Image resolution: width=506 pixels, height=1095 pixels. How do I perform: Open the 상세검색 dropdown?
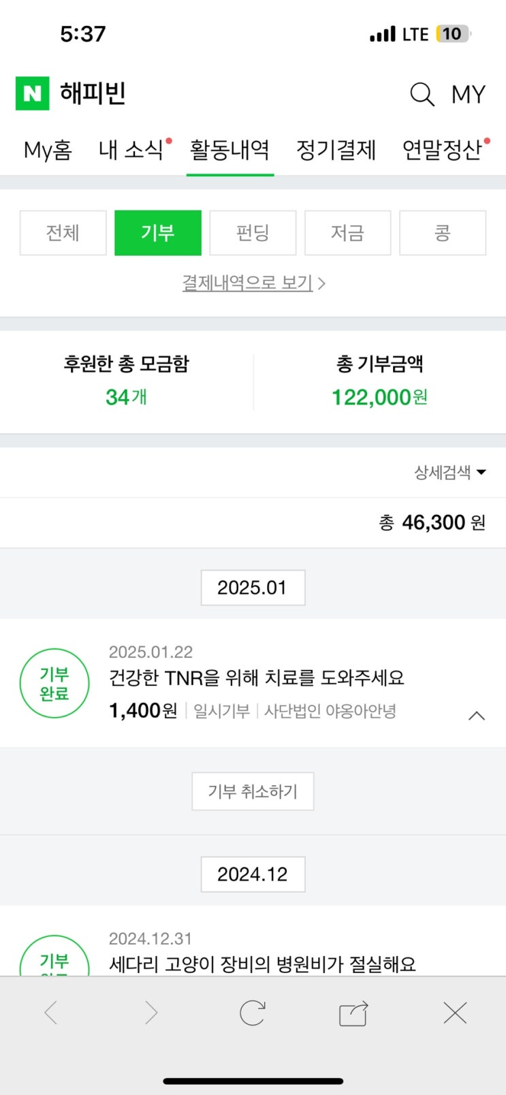(449, 472)
